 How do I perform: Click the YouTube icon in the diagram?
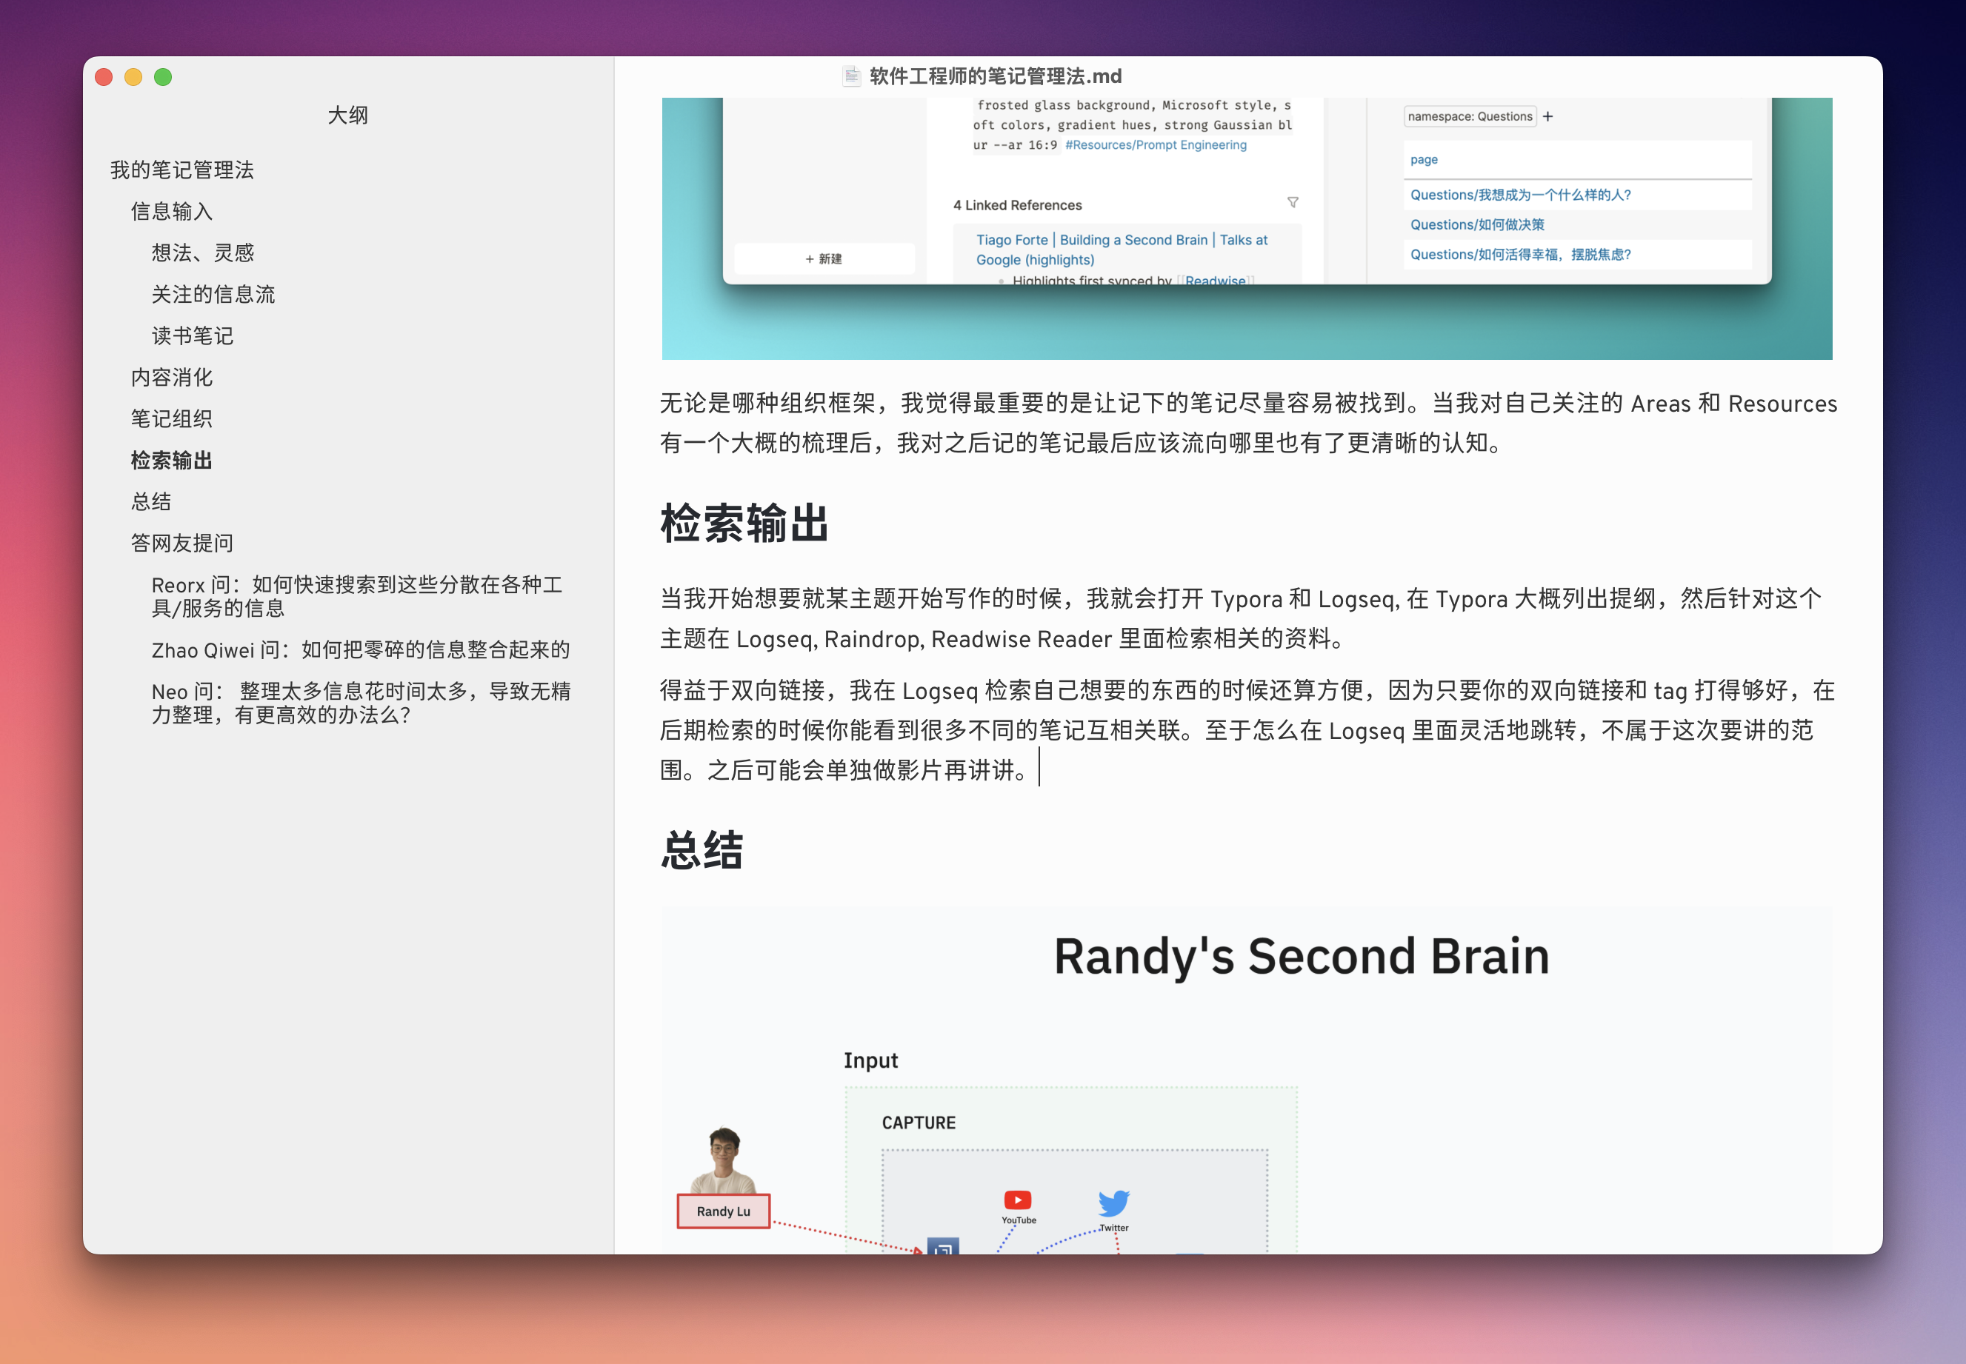pyautogui.click(x=1017, y=1200)
